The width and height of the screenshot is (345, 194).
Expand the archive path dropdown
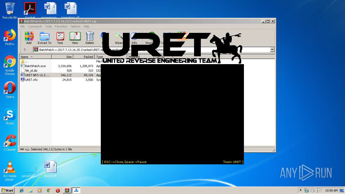pos(272,50)
